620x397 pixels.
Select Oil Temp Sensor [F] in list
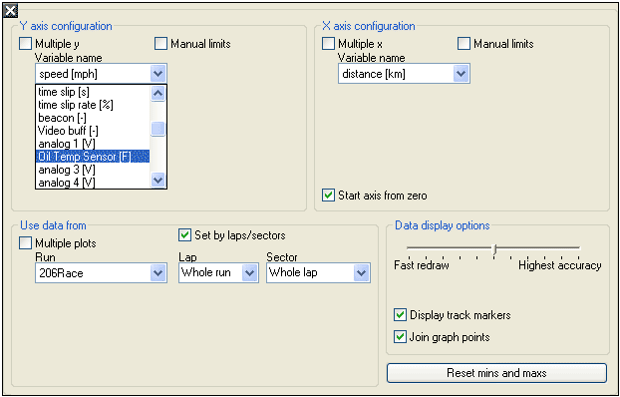[93, 157]
